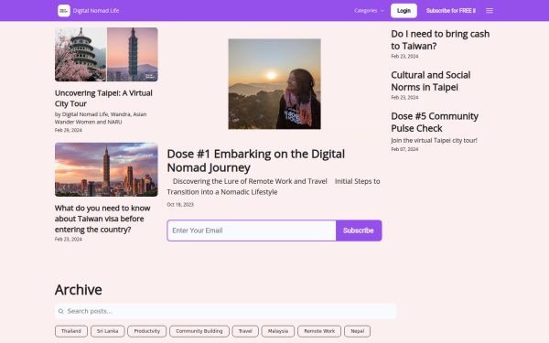Click the Discovering the Lure of Remote Work description
Screen dimensions: 549x343
pos(274,187)
